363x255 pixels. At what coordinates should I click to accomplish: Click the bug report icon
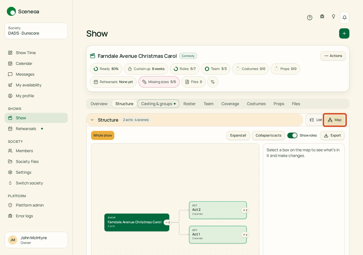(322, 16)
